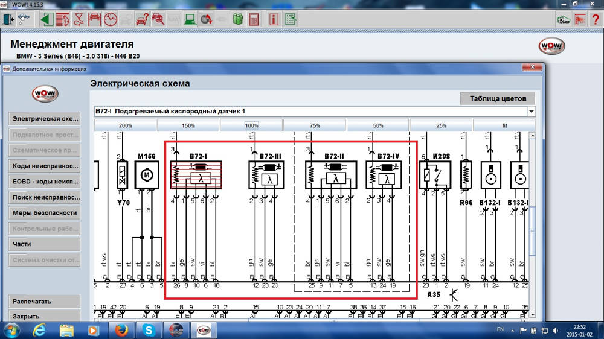The width and height of the screenshot is (604, 339).
Task: Click the green back arrow toolbar icon
Action: [47, 19]
